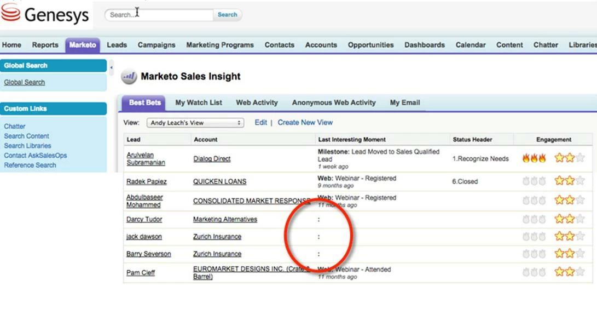The image size is (597, 309).
Task: Click Contact AskSalesOps link
Action: click(x=36, y=156)
